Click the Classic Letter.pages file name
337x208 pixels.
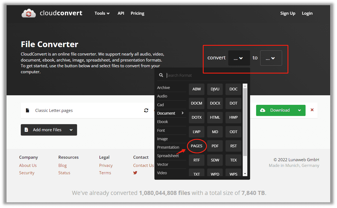pyautogui.click(x=54, y=110)
